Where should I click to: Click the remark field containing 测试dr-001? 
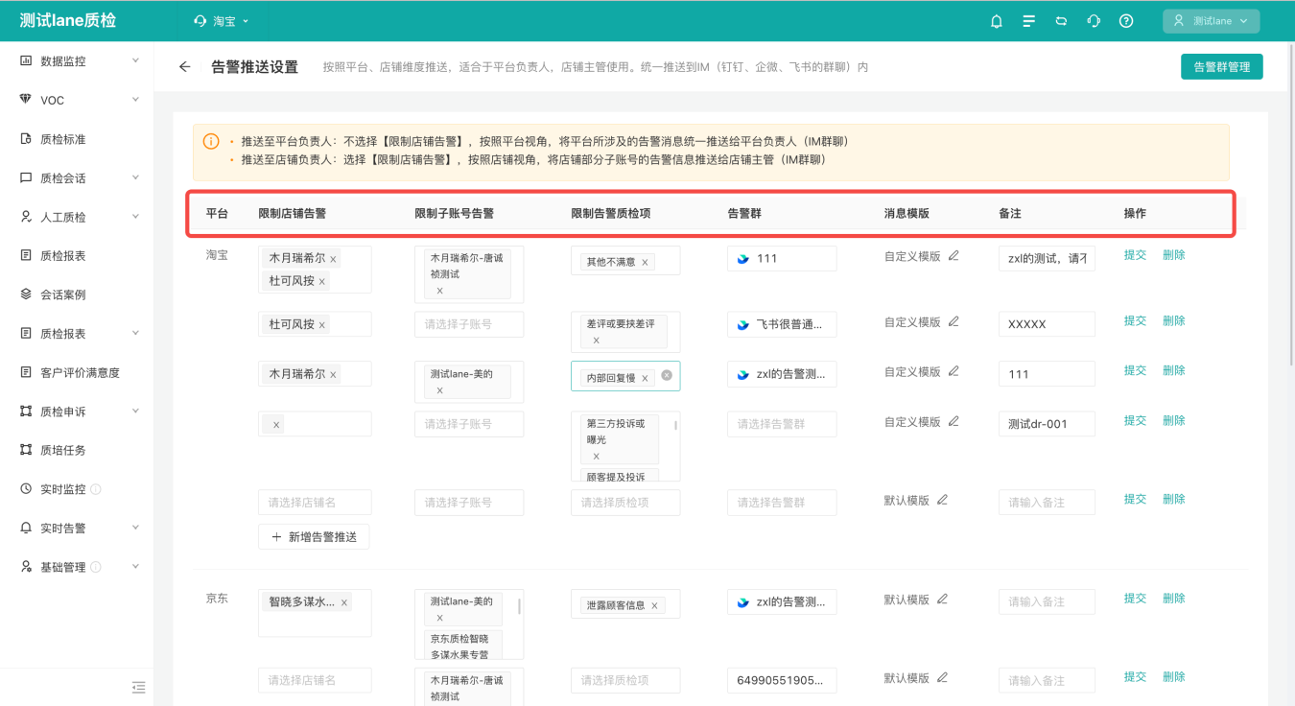[1047, 424]
